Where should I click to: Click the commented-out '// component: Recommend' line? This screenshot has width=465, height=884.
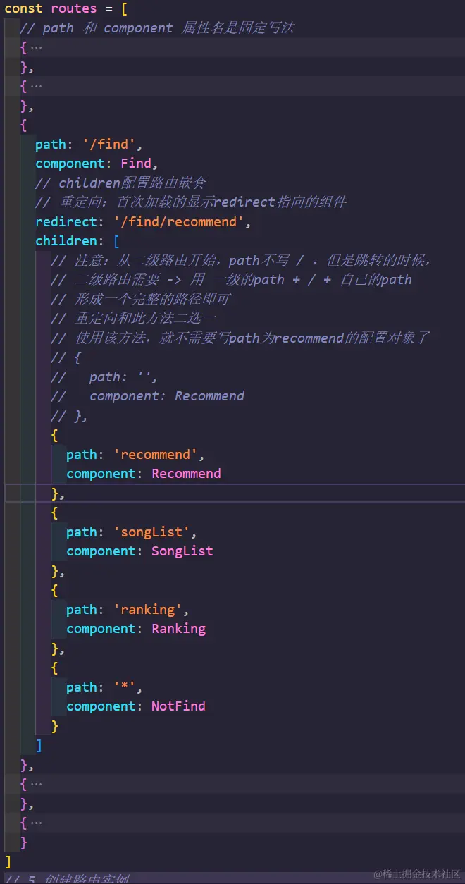(148, 396)
